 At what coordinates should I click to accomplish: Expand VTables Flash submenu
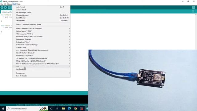point(41,47)
